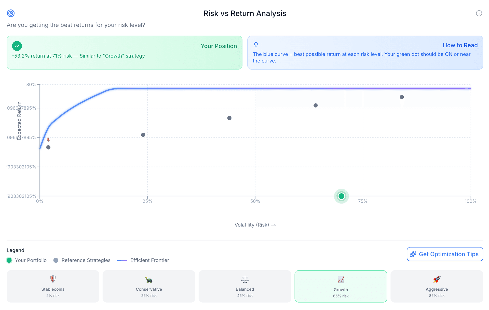The height and width of the screenshot is (310, 489).
Task: Click the sparkle icon in Get Optimization Tips
Action: [413, 254]
